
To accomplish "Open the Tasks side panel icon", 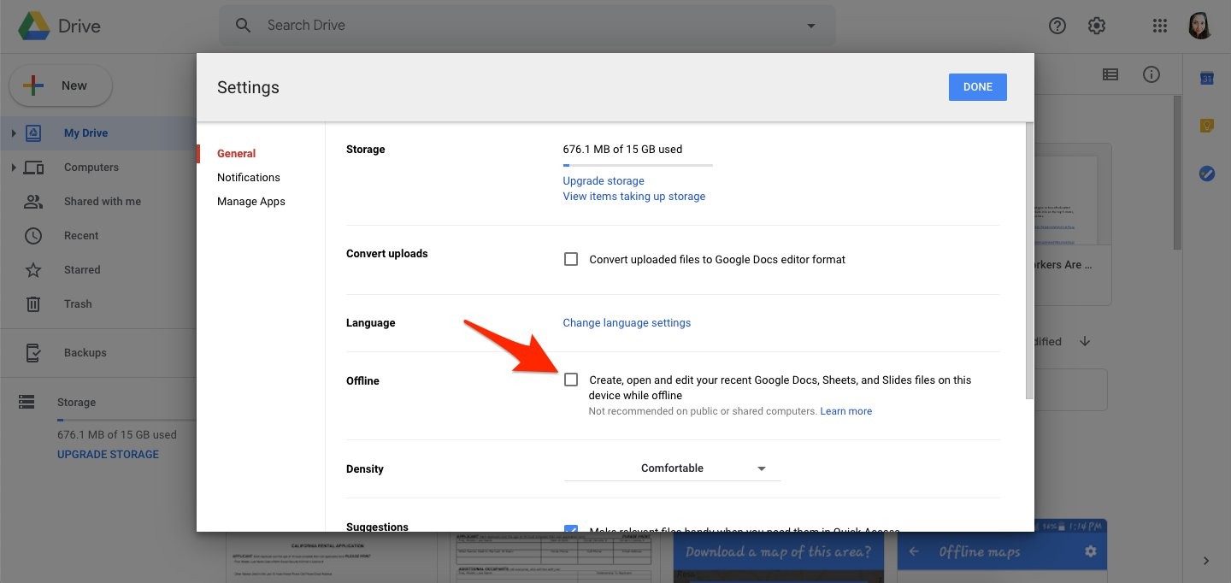I will tap(1207, 174).
